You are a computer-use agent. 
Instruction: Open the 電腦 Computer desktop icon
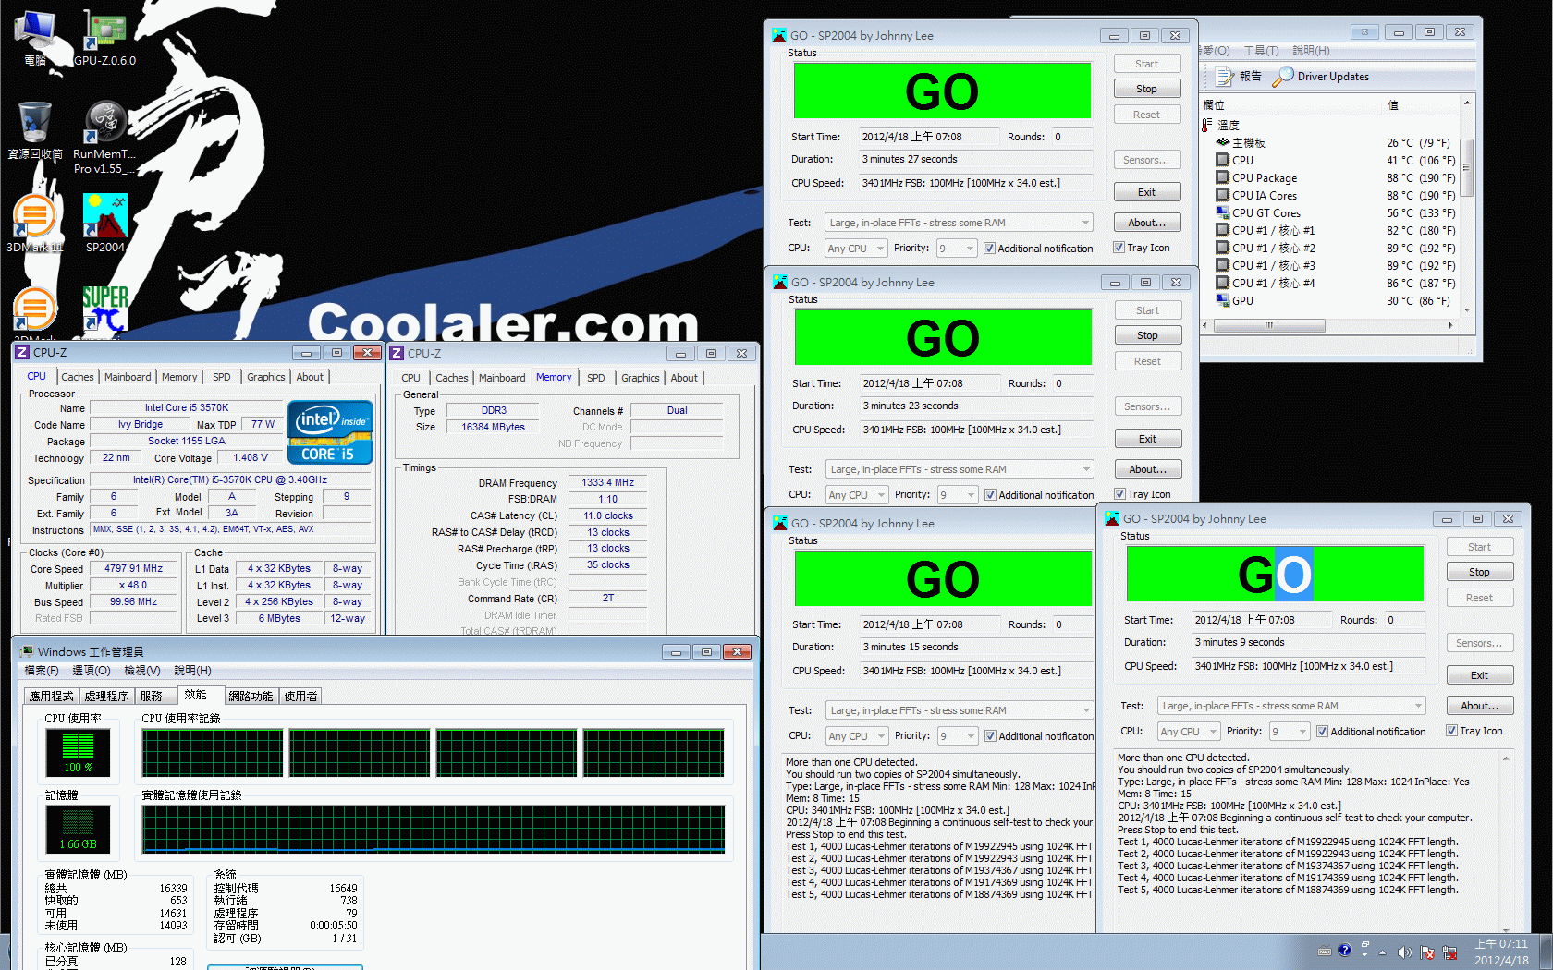click(35, 37)
